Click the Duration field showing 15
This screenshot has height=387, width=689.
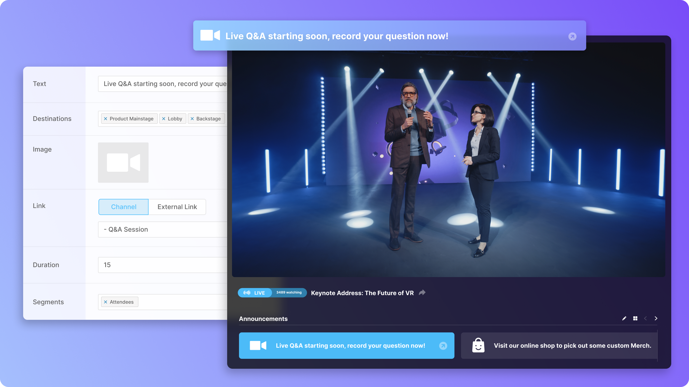click(x=163, y=265)
